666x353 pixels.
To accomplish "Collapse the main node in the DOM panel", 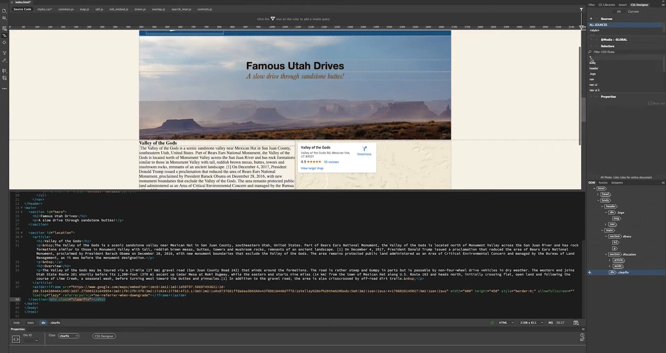I will click(603, 230).
